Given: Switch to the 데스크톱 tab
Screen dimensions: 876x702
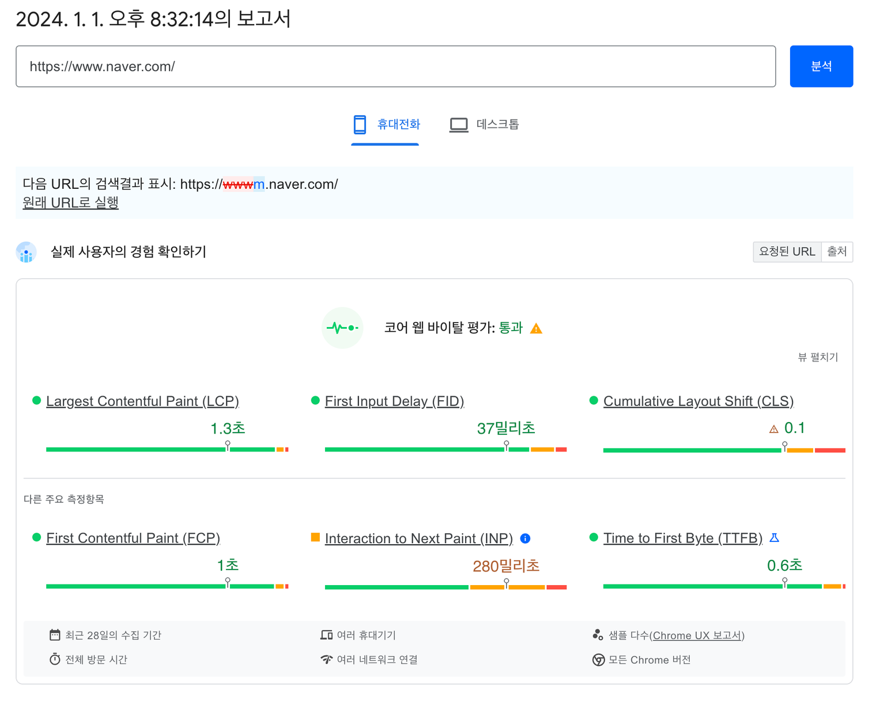Looking at the screenshot, I should pyautogui.click(x=484, y=124).
